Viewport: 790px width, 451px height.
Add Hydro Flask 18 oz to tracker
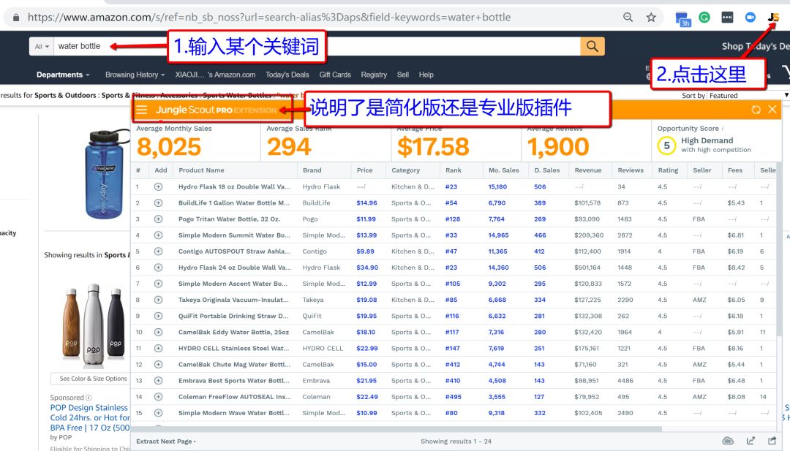158,186
